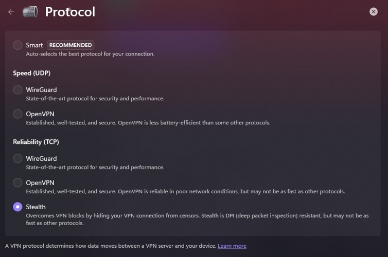Select the Smart protocol radio button
Viewport: 388px width, 257px height.
pos(17,45)
